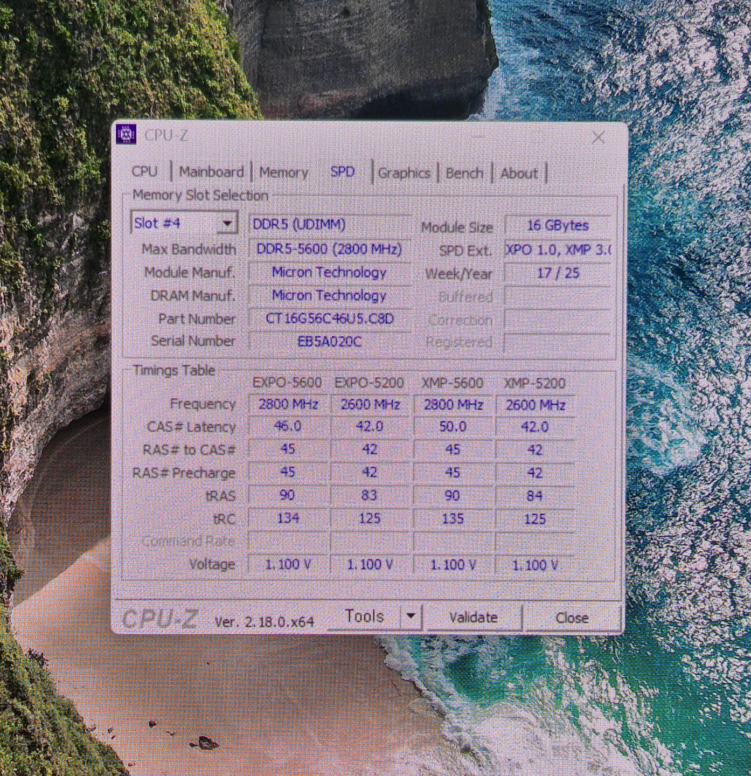The image size is (751, 776).
Task: Click the EXPO-5600 column header
Action: pos(287,383)
